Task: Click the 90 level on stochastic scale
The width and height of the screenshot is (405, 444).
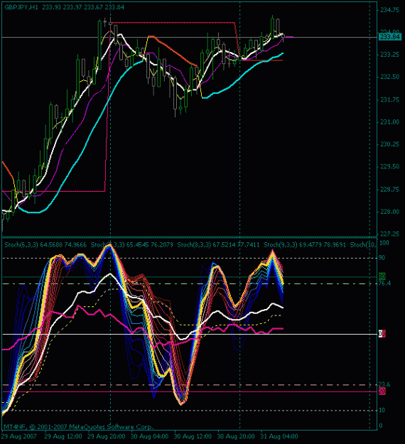Action: (x=382, y=258)
